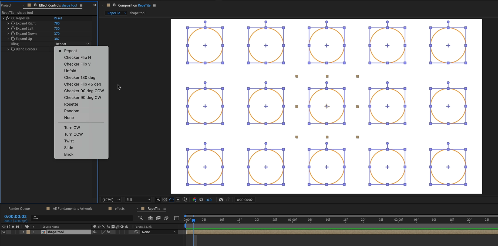
Task: Switch to the effects timeline tab
Action: click(120, 208)
